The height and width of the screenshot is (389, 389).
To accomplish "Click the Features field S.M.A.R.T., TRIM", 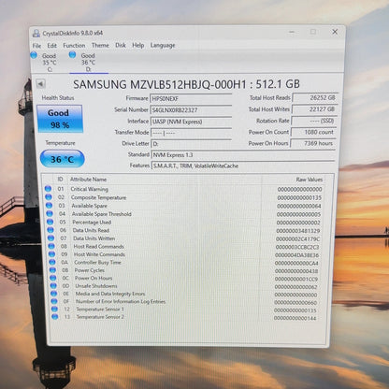I will [x=243, y=166].
